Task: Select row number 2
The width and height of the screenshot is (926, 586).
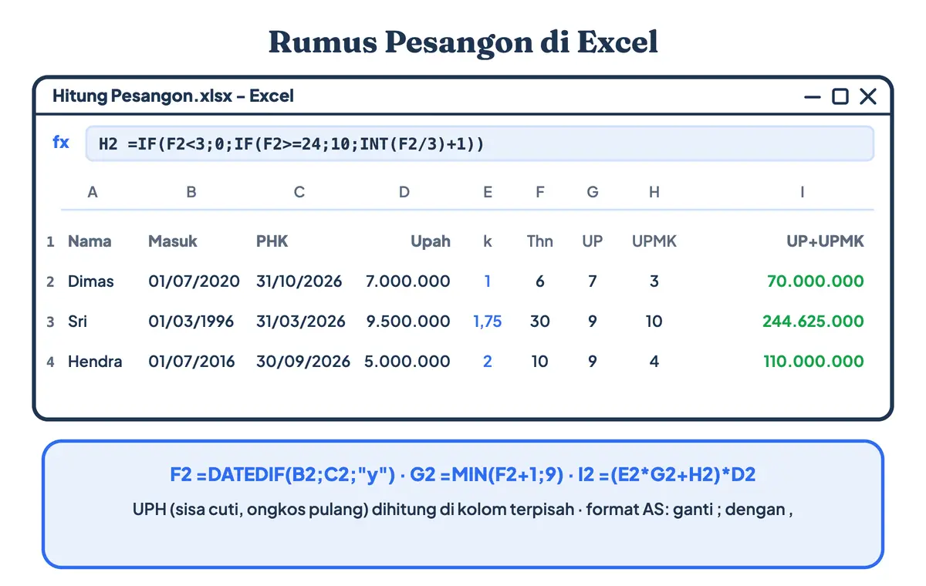Action: (x=50, y=282)
